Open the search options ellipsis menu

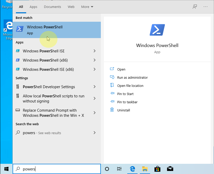[x=205, y=7]
